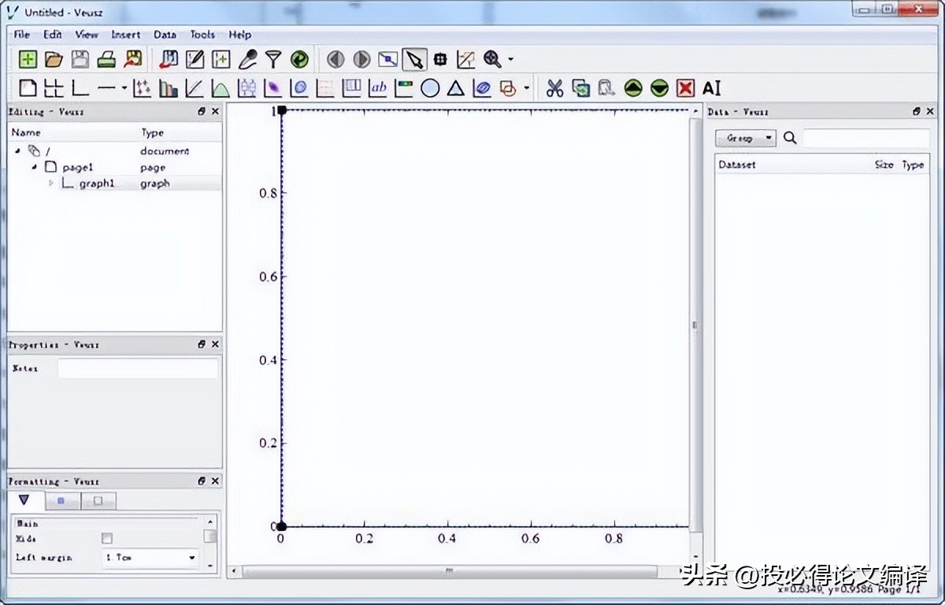Screen dimensions: 945x605
Task: Add key legend widget icon
Action: pos(352,88)
